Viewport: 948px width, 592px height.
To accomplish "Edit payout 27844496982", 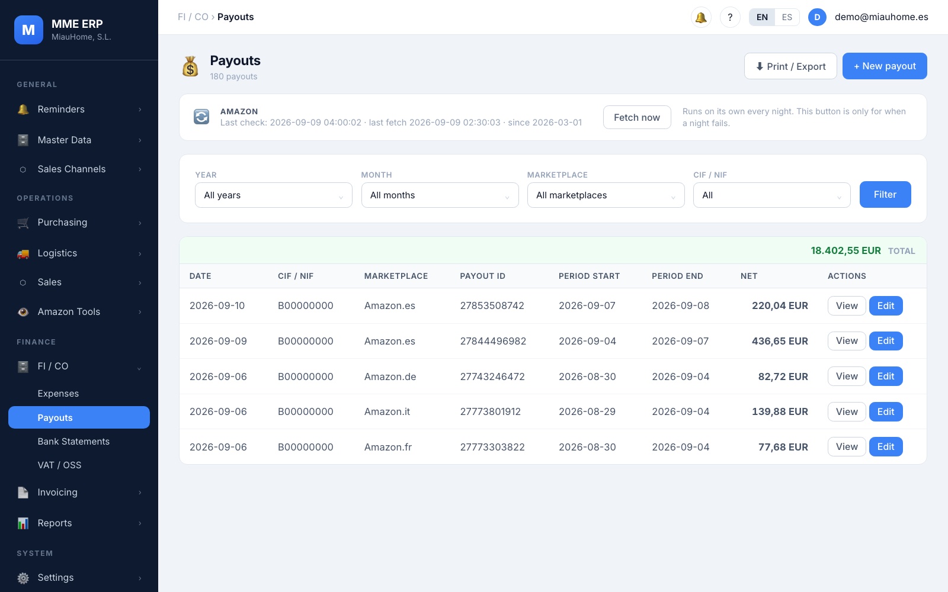I will tap(886, 341).
